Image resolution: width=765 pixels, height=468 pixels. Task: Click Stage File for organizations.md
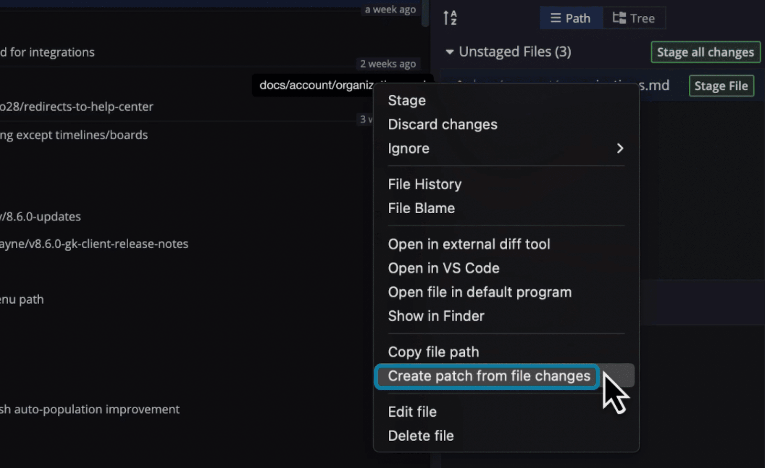721,86
